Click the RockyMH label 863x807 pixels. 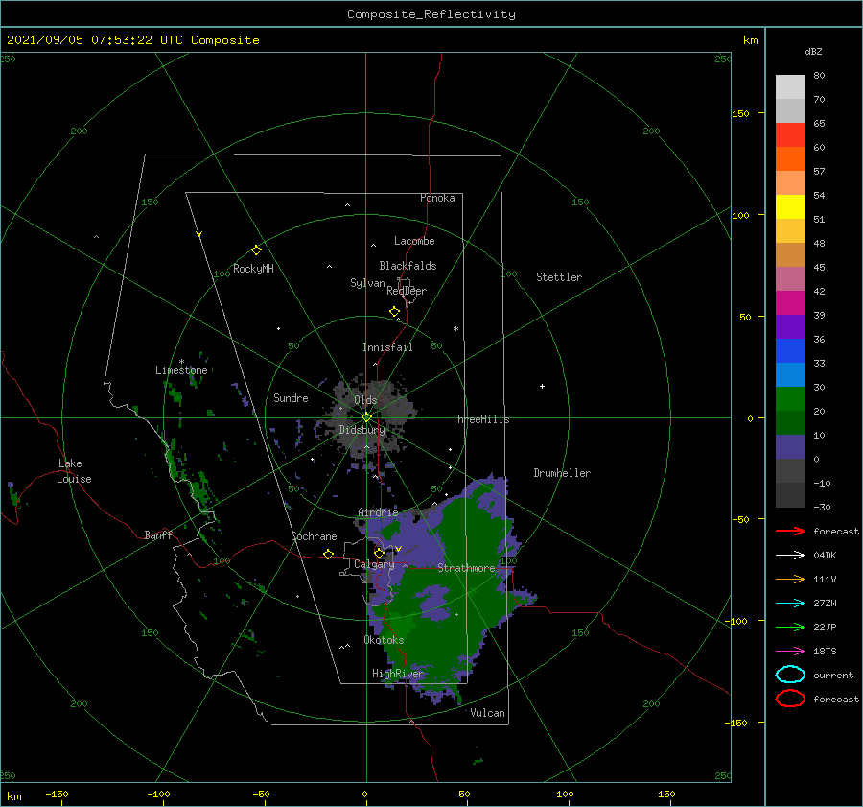254,269
